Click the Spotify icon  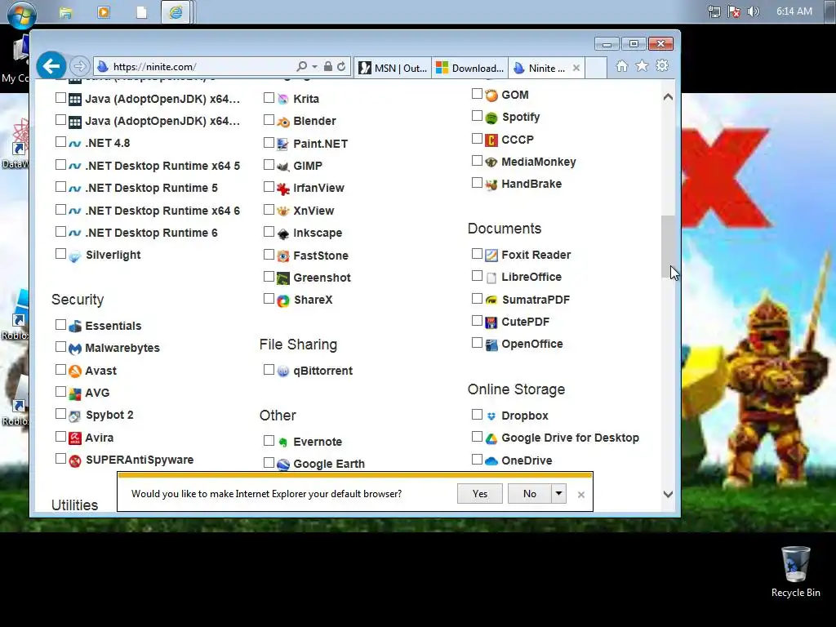click(491, 118)
